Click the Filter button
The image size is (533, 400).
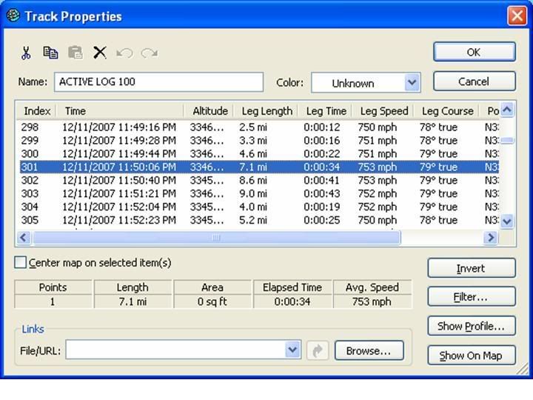pos(471,297)
